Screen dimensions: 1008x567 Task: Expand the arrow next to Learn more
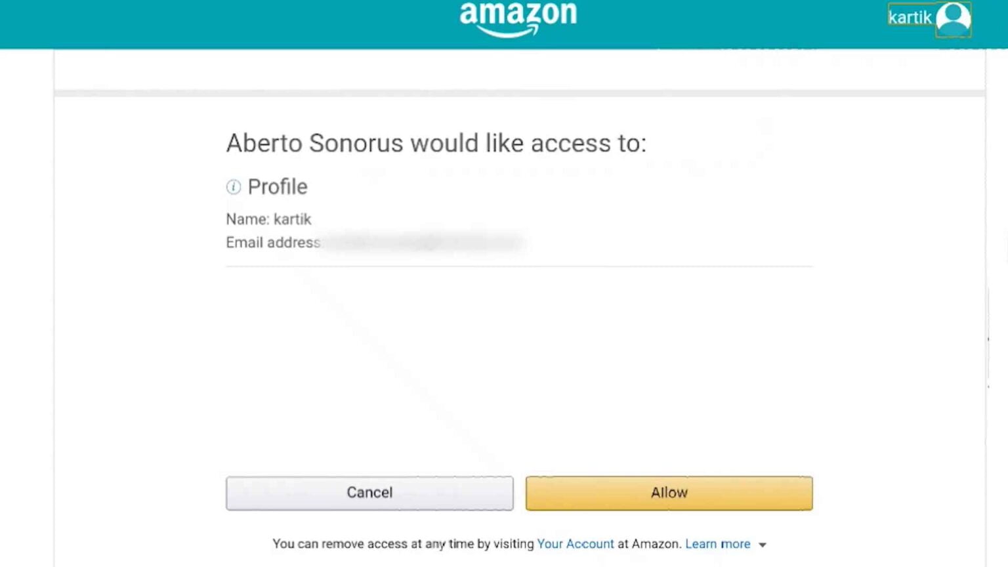(x=763, y=545)
